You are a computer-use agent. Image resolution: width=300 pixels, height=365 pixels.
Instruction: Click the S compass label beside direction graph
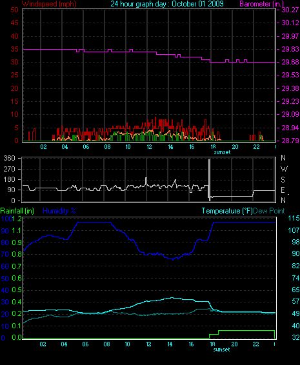(283, 180)
